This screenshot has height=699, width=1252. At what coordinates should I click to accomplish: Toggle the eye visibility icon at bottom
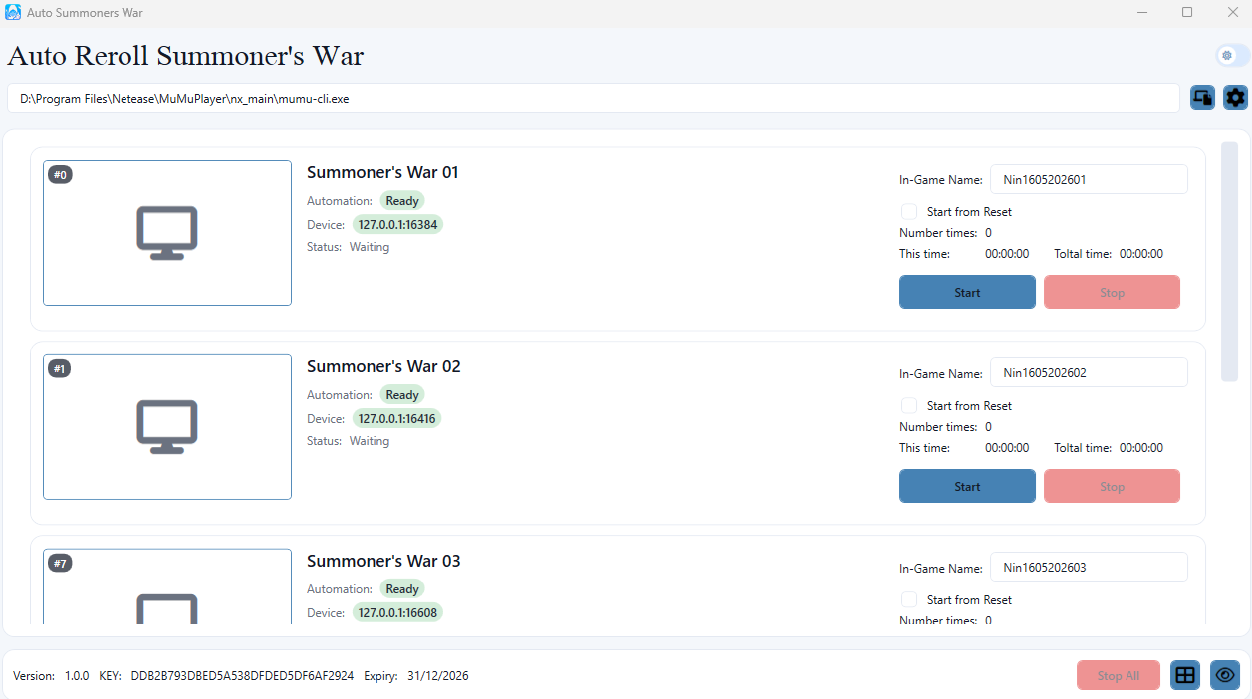[x=1225, y=675]
